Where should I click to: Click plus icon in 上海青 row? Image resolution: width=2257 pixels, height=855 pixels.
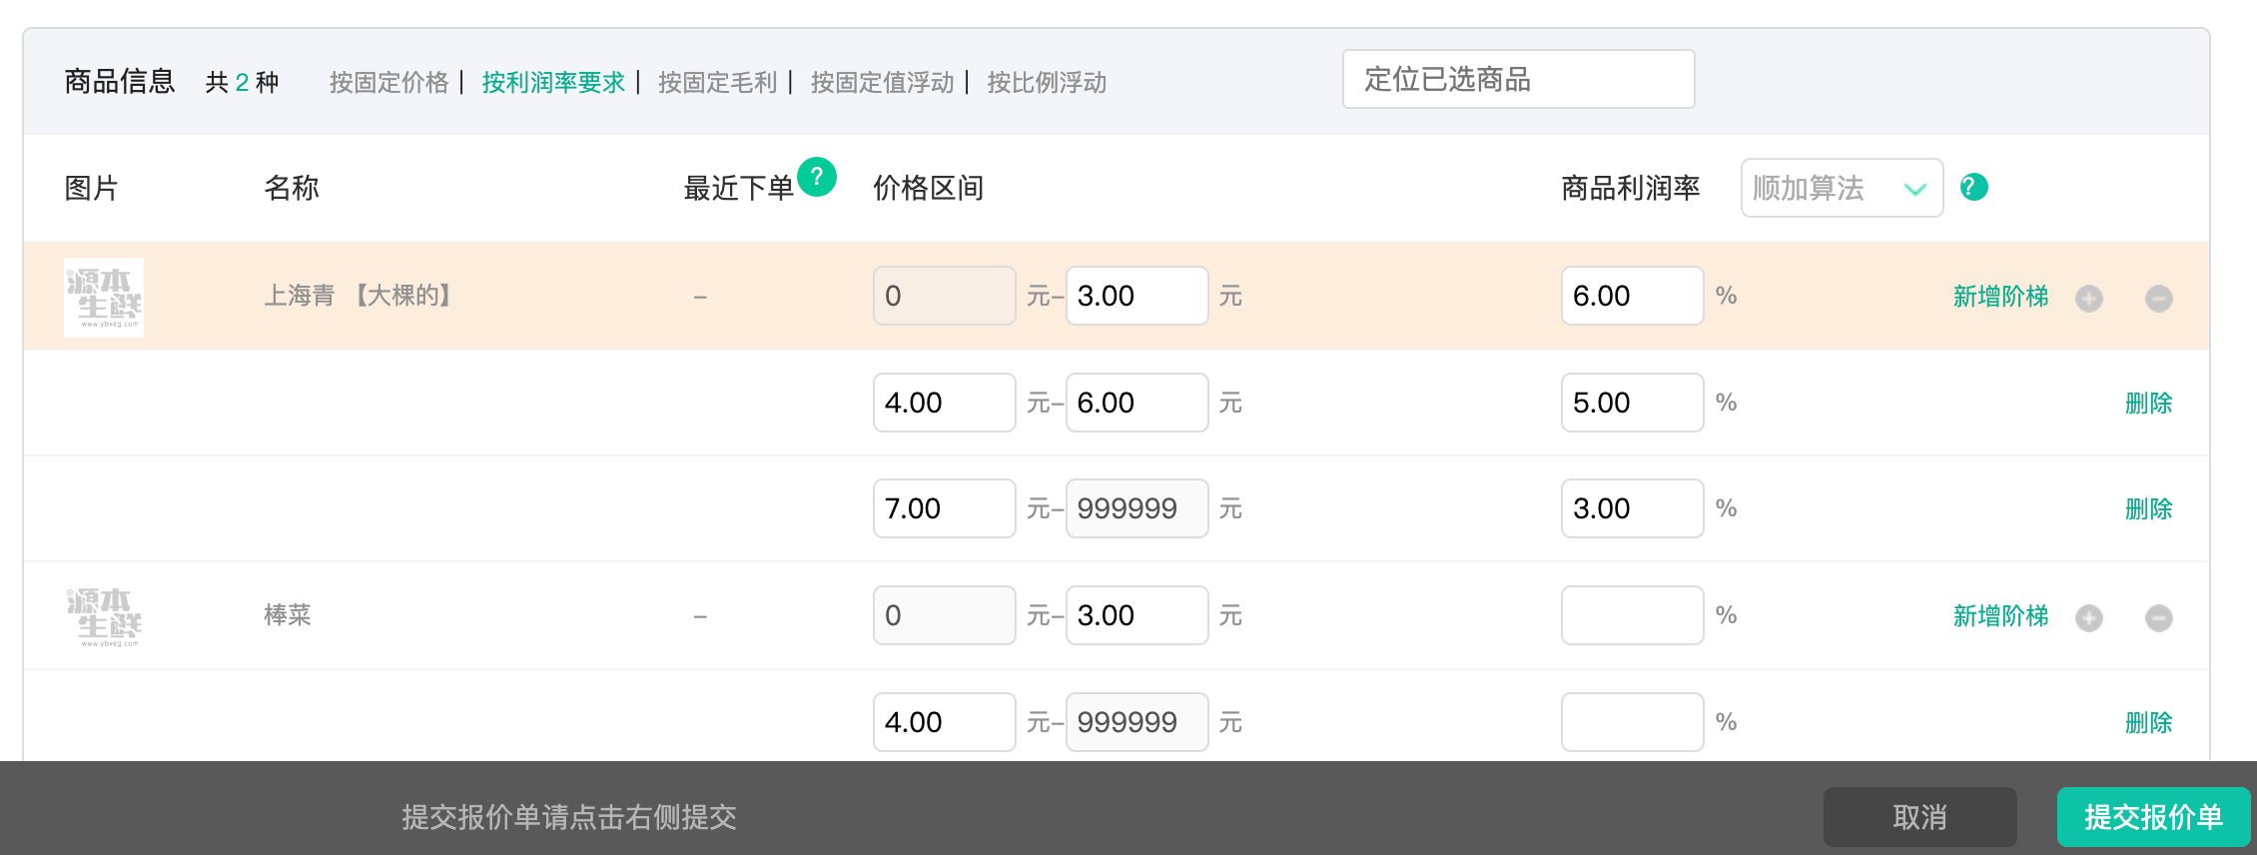pyautogui.click(x=2088, y=298)
